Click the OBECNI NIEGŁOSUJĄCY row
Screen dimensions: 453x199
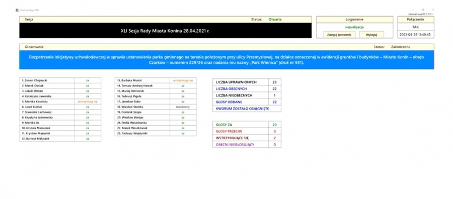pos(247,144)
